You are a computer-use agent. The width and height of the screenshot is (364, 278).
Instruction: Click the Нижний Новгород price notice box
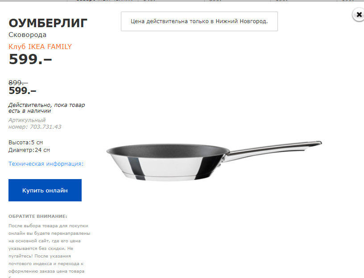coord(199,21)
